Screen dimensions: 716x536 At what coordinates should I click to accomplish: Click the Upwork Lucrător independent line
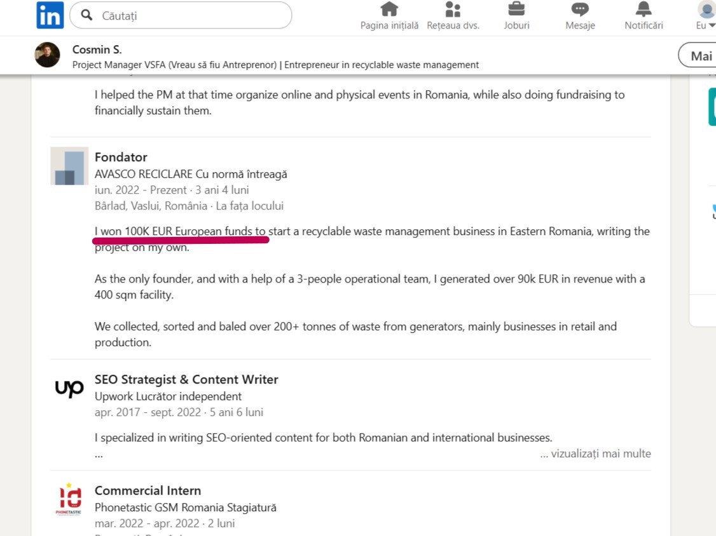pos(168,396)
